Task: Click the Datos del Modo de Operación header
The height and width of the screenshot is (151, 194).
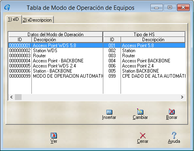Action: (55, 35)
